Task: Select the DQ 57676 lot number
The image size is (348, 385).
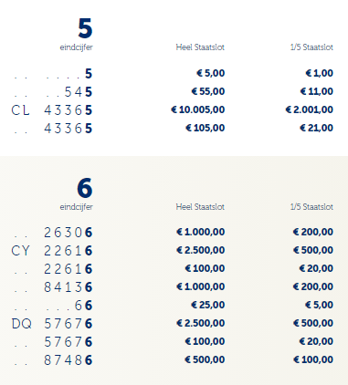Action: point(52,324)
